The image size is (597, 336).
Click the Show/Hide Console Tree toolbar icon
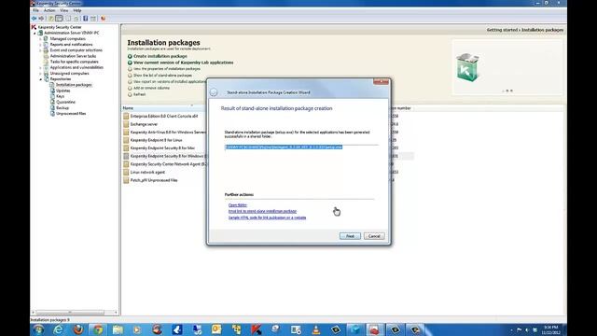[59, 19]
